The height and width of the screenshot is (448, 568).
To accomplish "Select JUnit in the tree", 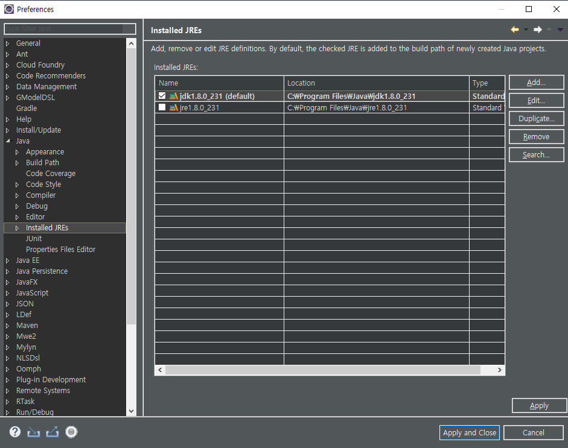I will tap(34, 239).
